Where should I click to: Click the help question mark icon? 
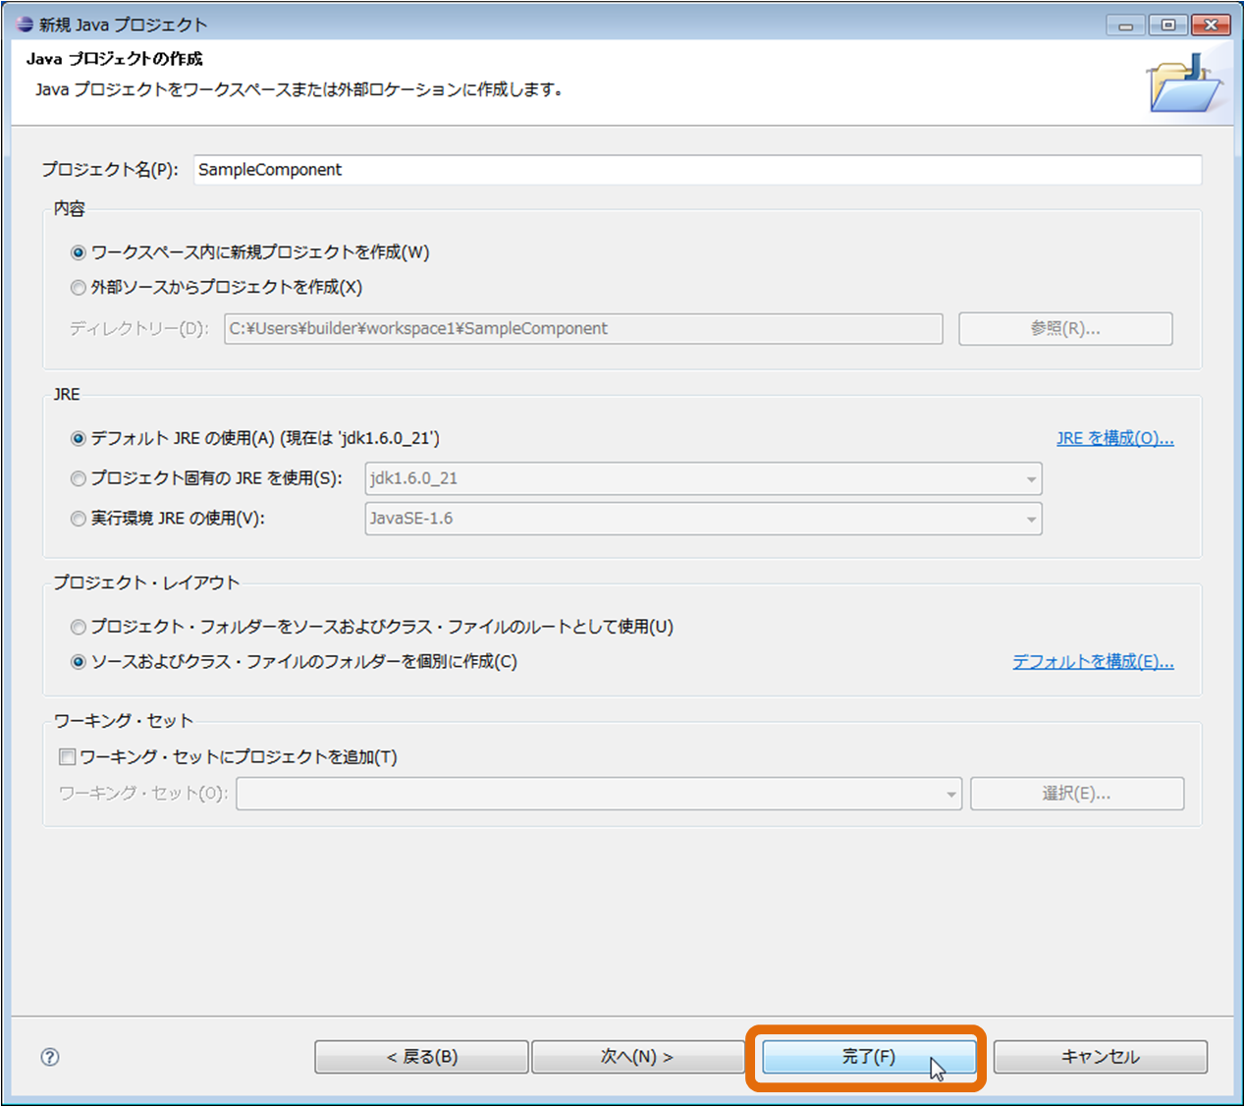click(50, 1057)
